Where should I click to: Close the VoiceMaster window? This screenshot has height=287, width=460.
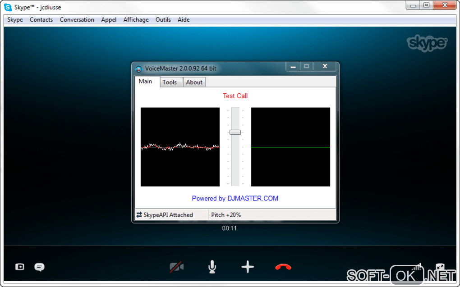325,67
